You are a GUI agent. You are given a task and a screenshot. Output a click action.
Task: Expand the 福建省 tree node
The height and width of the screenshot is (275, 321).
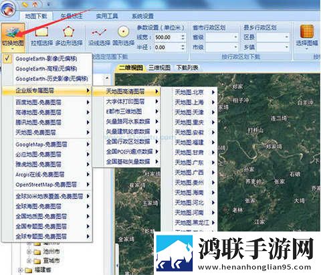click(x=20, y=270)
